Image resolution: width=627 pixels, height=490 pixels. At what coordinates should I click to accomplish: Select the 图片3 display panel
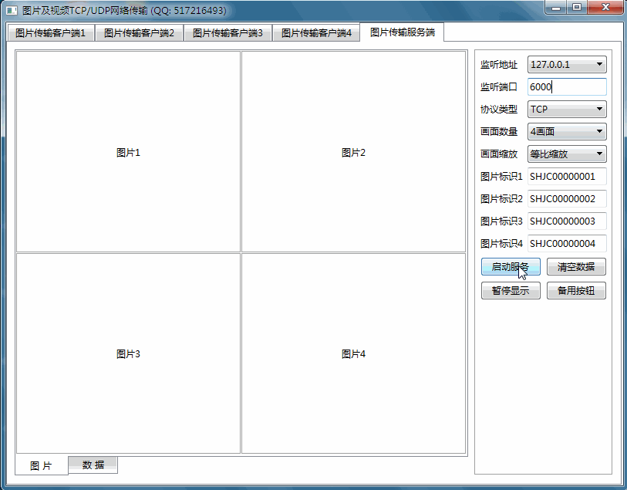tap(128, 353)
